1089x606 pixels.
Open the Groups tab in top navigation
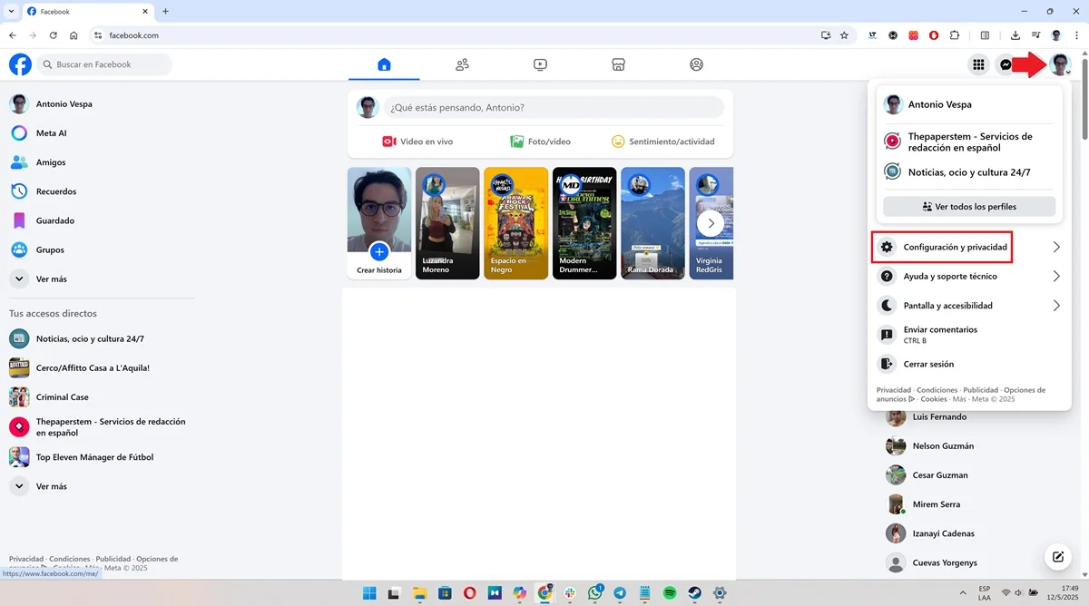pyautogui.click(x=696, y=64)
